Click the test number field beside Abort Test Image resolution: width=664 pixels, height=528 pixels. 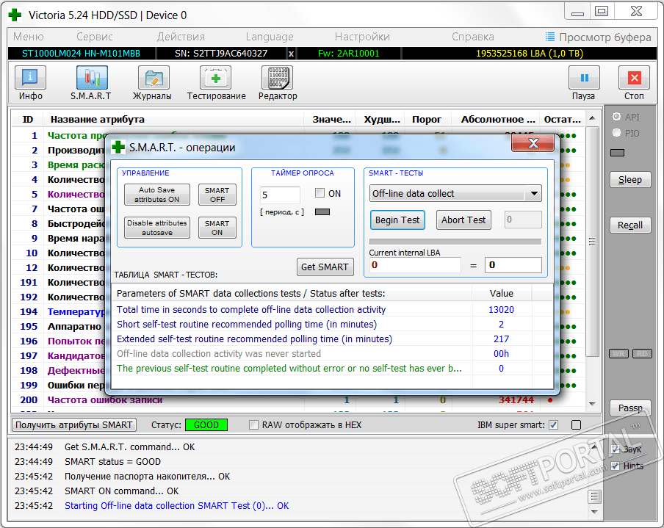(523, 220)
